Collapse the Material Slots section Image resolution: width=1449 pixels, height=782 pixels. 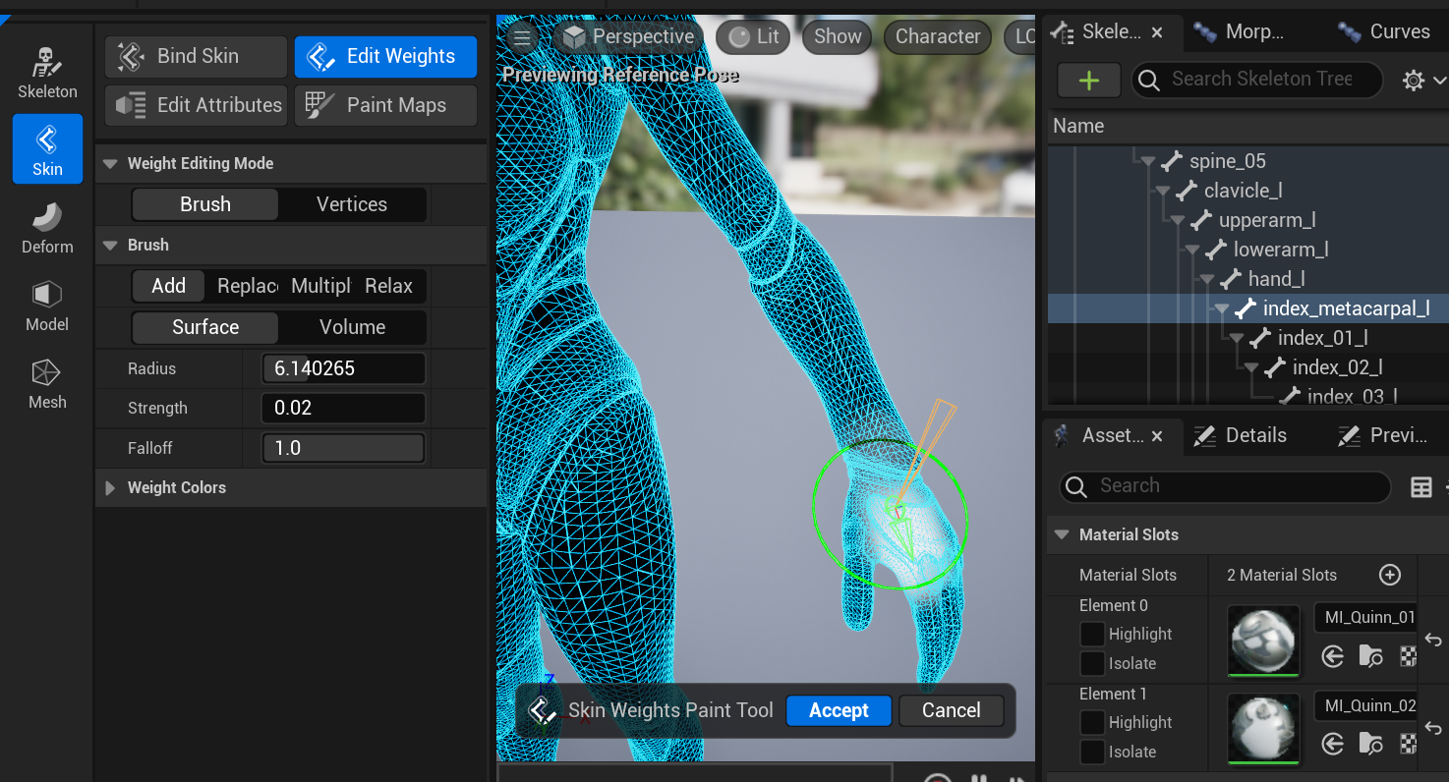pyautogui.click(x=1062, y=534)
